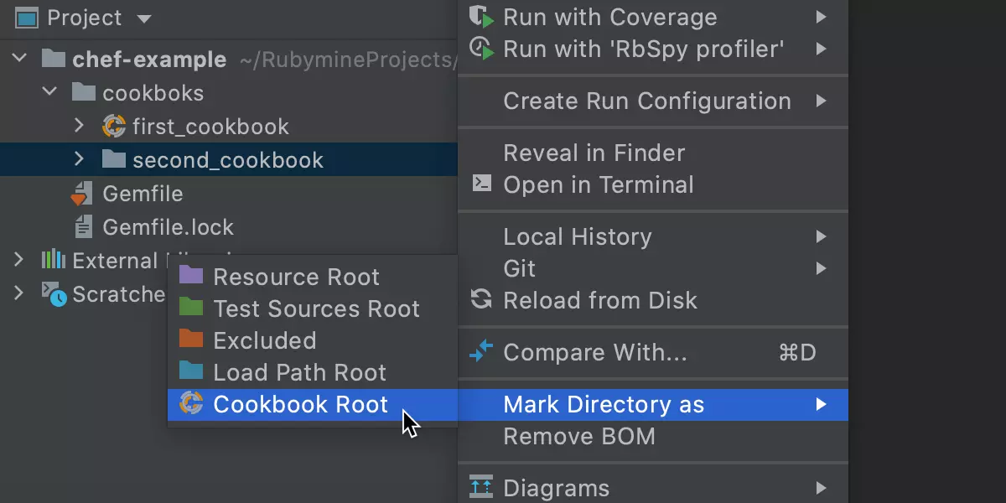Select the cookboks folder
1006x503 pixels.
click(153, 93)
